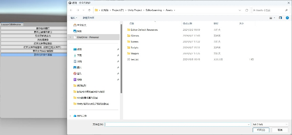The height and width of the screenshot is (135, 292).
Task: Click the Back navigation arrow
Action: 71,10
